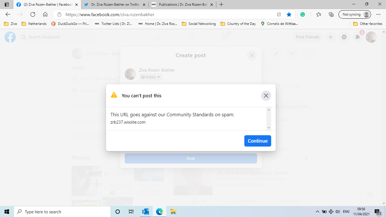
Task: Click the dialog scrollbar down arrow
Action: pos(269,128)
